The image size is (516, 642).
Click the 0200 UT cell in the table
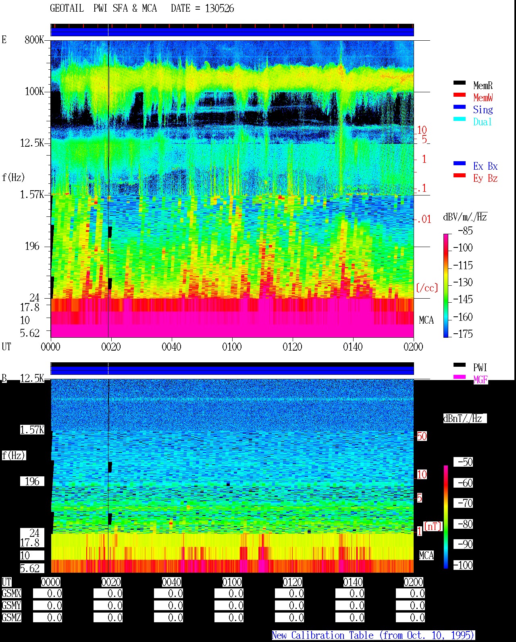point(414,582)
